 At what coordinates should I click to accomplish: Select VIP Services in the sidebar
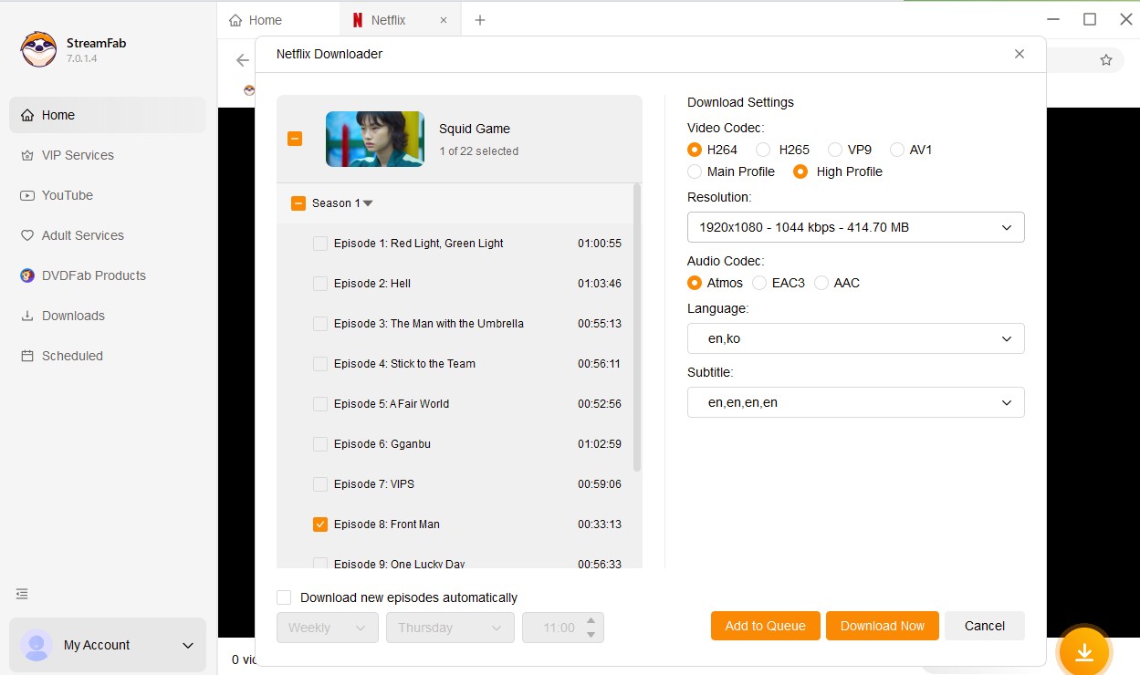pyautogui.click(x=76, y=155)
